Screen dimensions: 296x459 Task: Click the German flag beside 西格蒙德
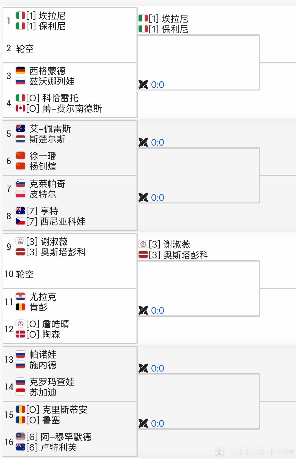tap(20, 71)
